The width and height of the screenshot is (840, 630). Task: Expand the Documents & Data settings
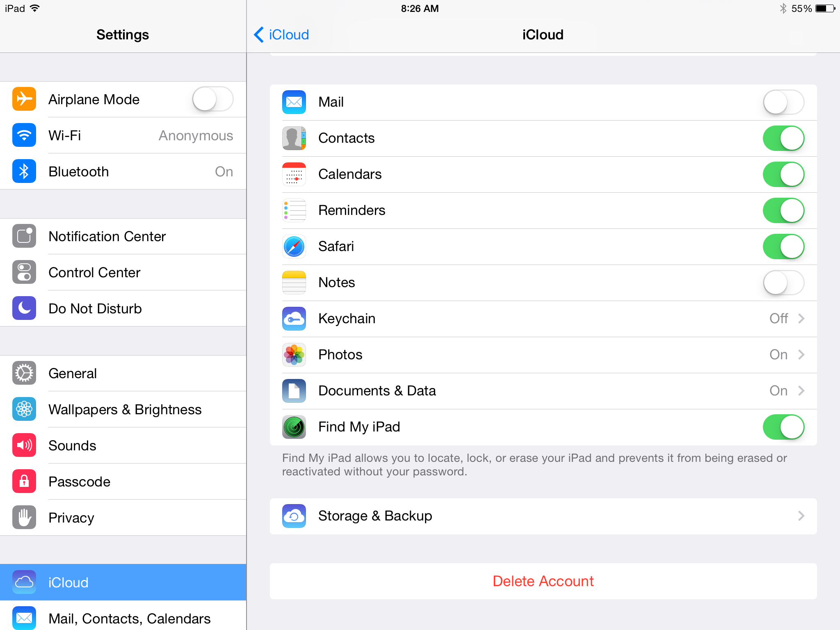[x=800, y=390]
